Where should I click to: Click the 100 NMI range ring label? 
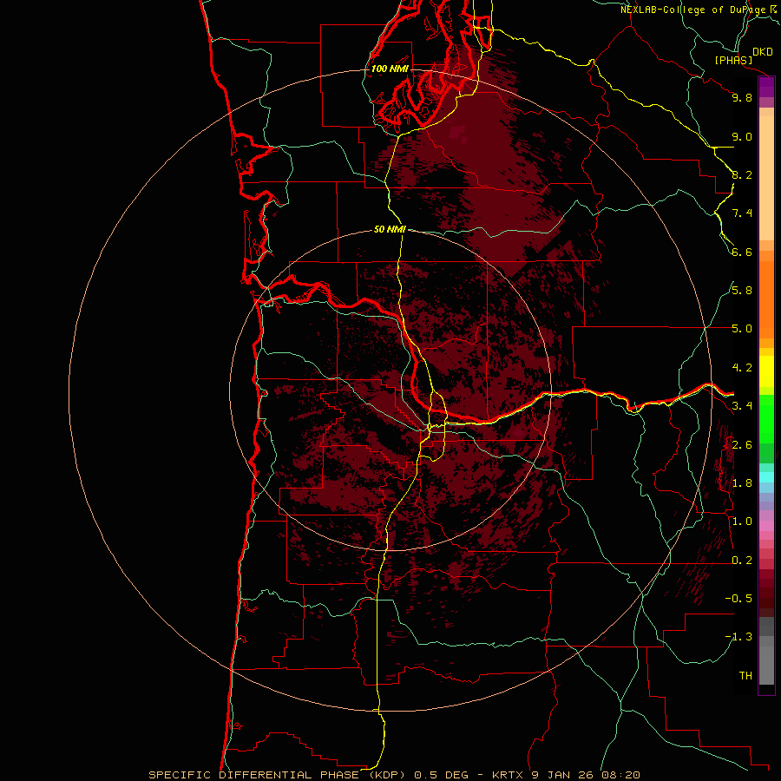tap(390, 69)
